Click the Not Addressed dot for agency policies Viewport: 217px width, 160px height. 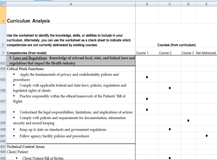pyautogui.click(x=206, y=136)
